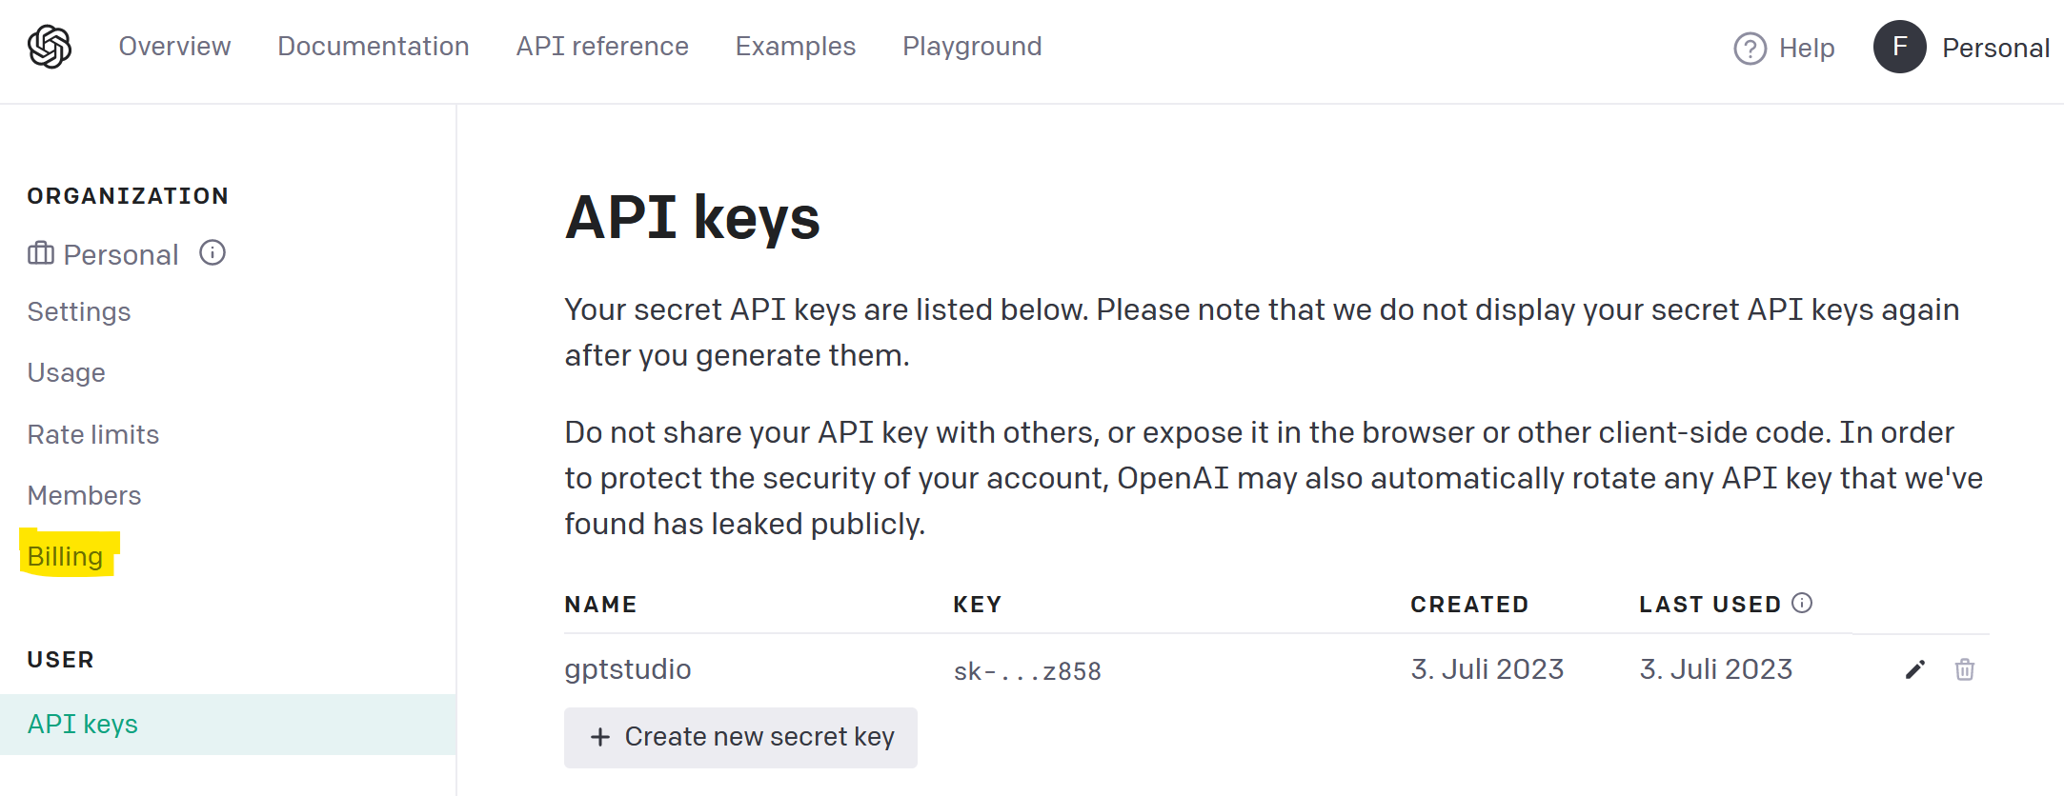Select the gptstudio key row name
This screenshot has height=796, width=2064.
coord(628,669)
